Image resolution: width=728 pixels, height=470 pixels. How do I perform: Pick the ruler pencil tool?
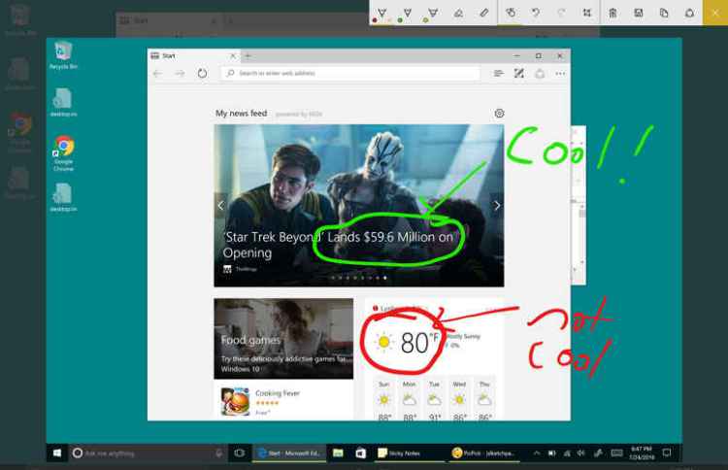point(483,13)
